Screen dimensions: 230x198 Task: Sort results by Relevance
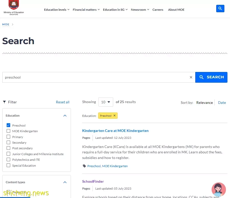click(x=205, y=103)
